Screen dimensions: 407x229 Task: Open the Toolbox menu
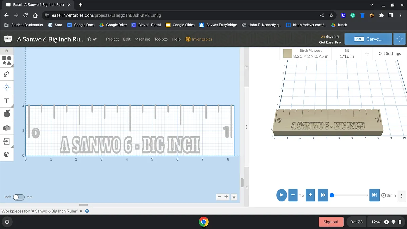coord(161,39)
